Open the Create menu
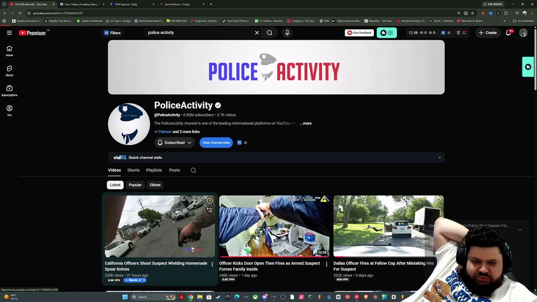The height and width of the screenshot is (302, 537). [x=488, y=33]
